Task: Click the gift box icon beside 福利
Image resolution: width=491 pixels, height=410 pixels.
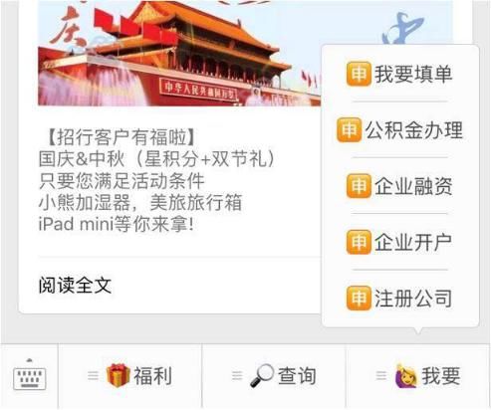Action: [x=118, y=375]
